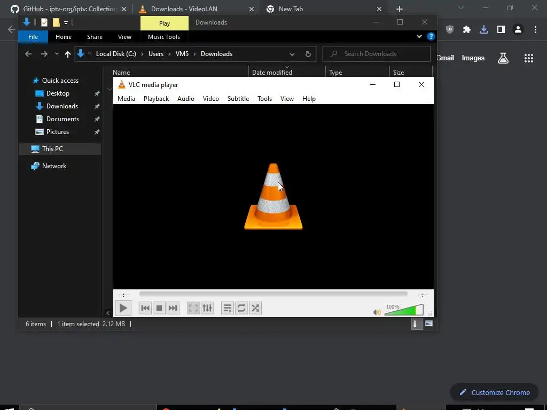
Task: Sort files by Date modified column
Action: pyautogui.click(x=272, y=73)
